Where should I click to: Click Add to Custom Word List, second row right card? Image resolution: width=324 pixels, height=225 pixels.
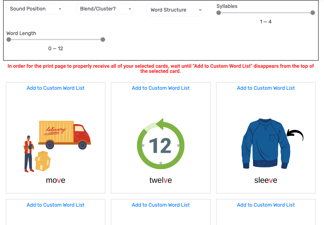266,205
